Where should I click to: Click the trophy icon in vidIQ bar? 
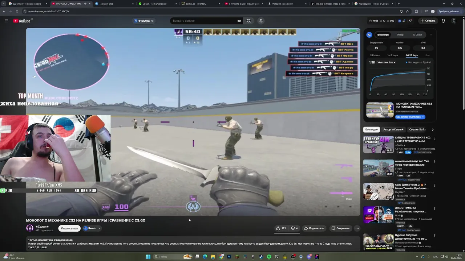click(410, 21)
